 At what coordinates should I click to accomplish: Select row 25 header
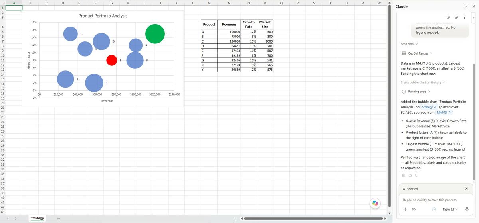(x=2, y=126)
